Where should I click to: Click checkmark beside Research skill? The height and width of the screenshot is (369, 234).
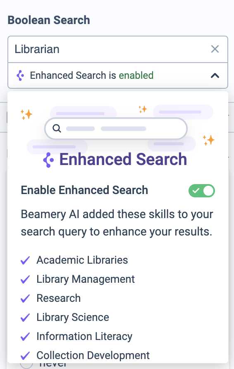click(25, 299)
